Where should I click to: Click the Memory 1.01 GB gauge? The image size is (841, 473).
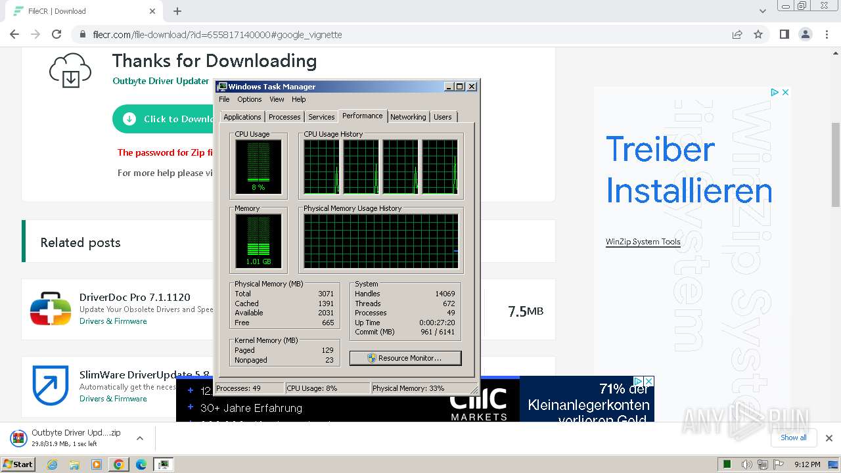click(x=258, y=241)
